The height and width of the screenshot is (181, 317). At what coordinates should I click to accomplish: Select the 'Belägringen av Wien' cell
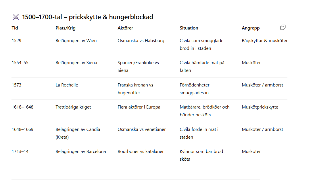[76, 40]
